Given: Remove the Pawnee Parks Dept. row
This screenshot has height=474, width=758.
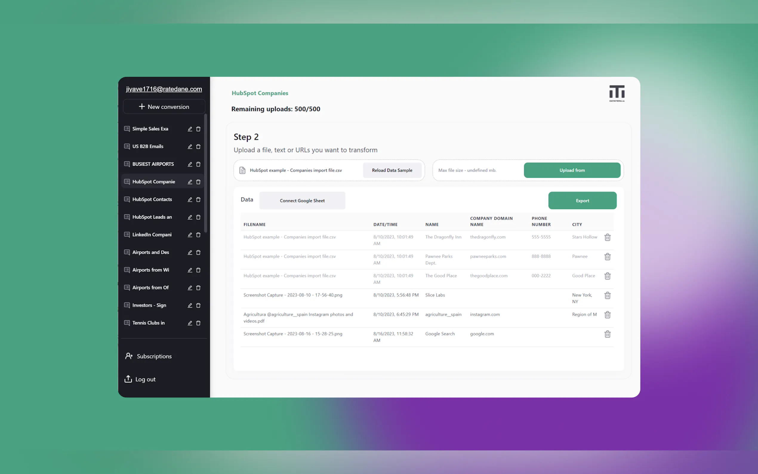Looking at the screenshot, I should (607, 257).
